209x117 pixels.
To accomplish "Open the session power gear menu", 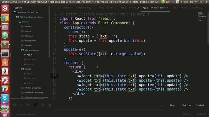I will [x=206, y=2].
